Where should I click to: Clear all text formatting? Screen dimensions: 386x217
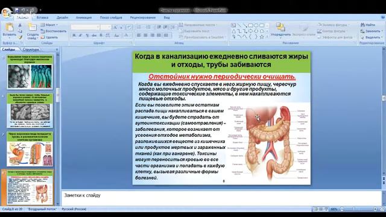(x=128, y=27)
